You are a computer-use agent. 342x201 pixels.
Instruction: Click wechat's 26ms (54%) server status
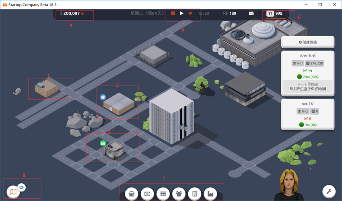coord(308,77)
